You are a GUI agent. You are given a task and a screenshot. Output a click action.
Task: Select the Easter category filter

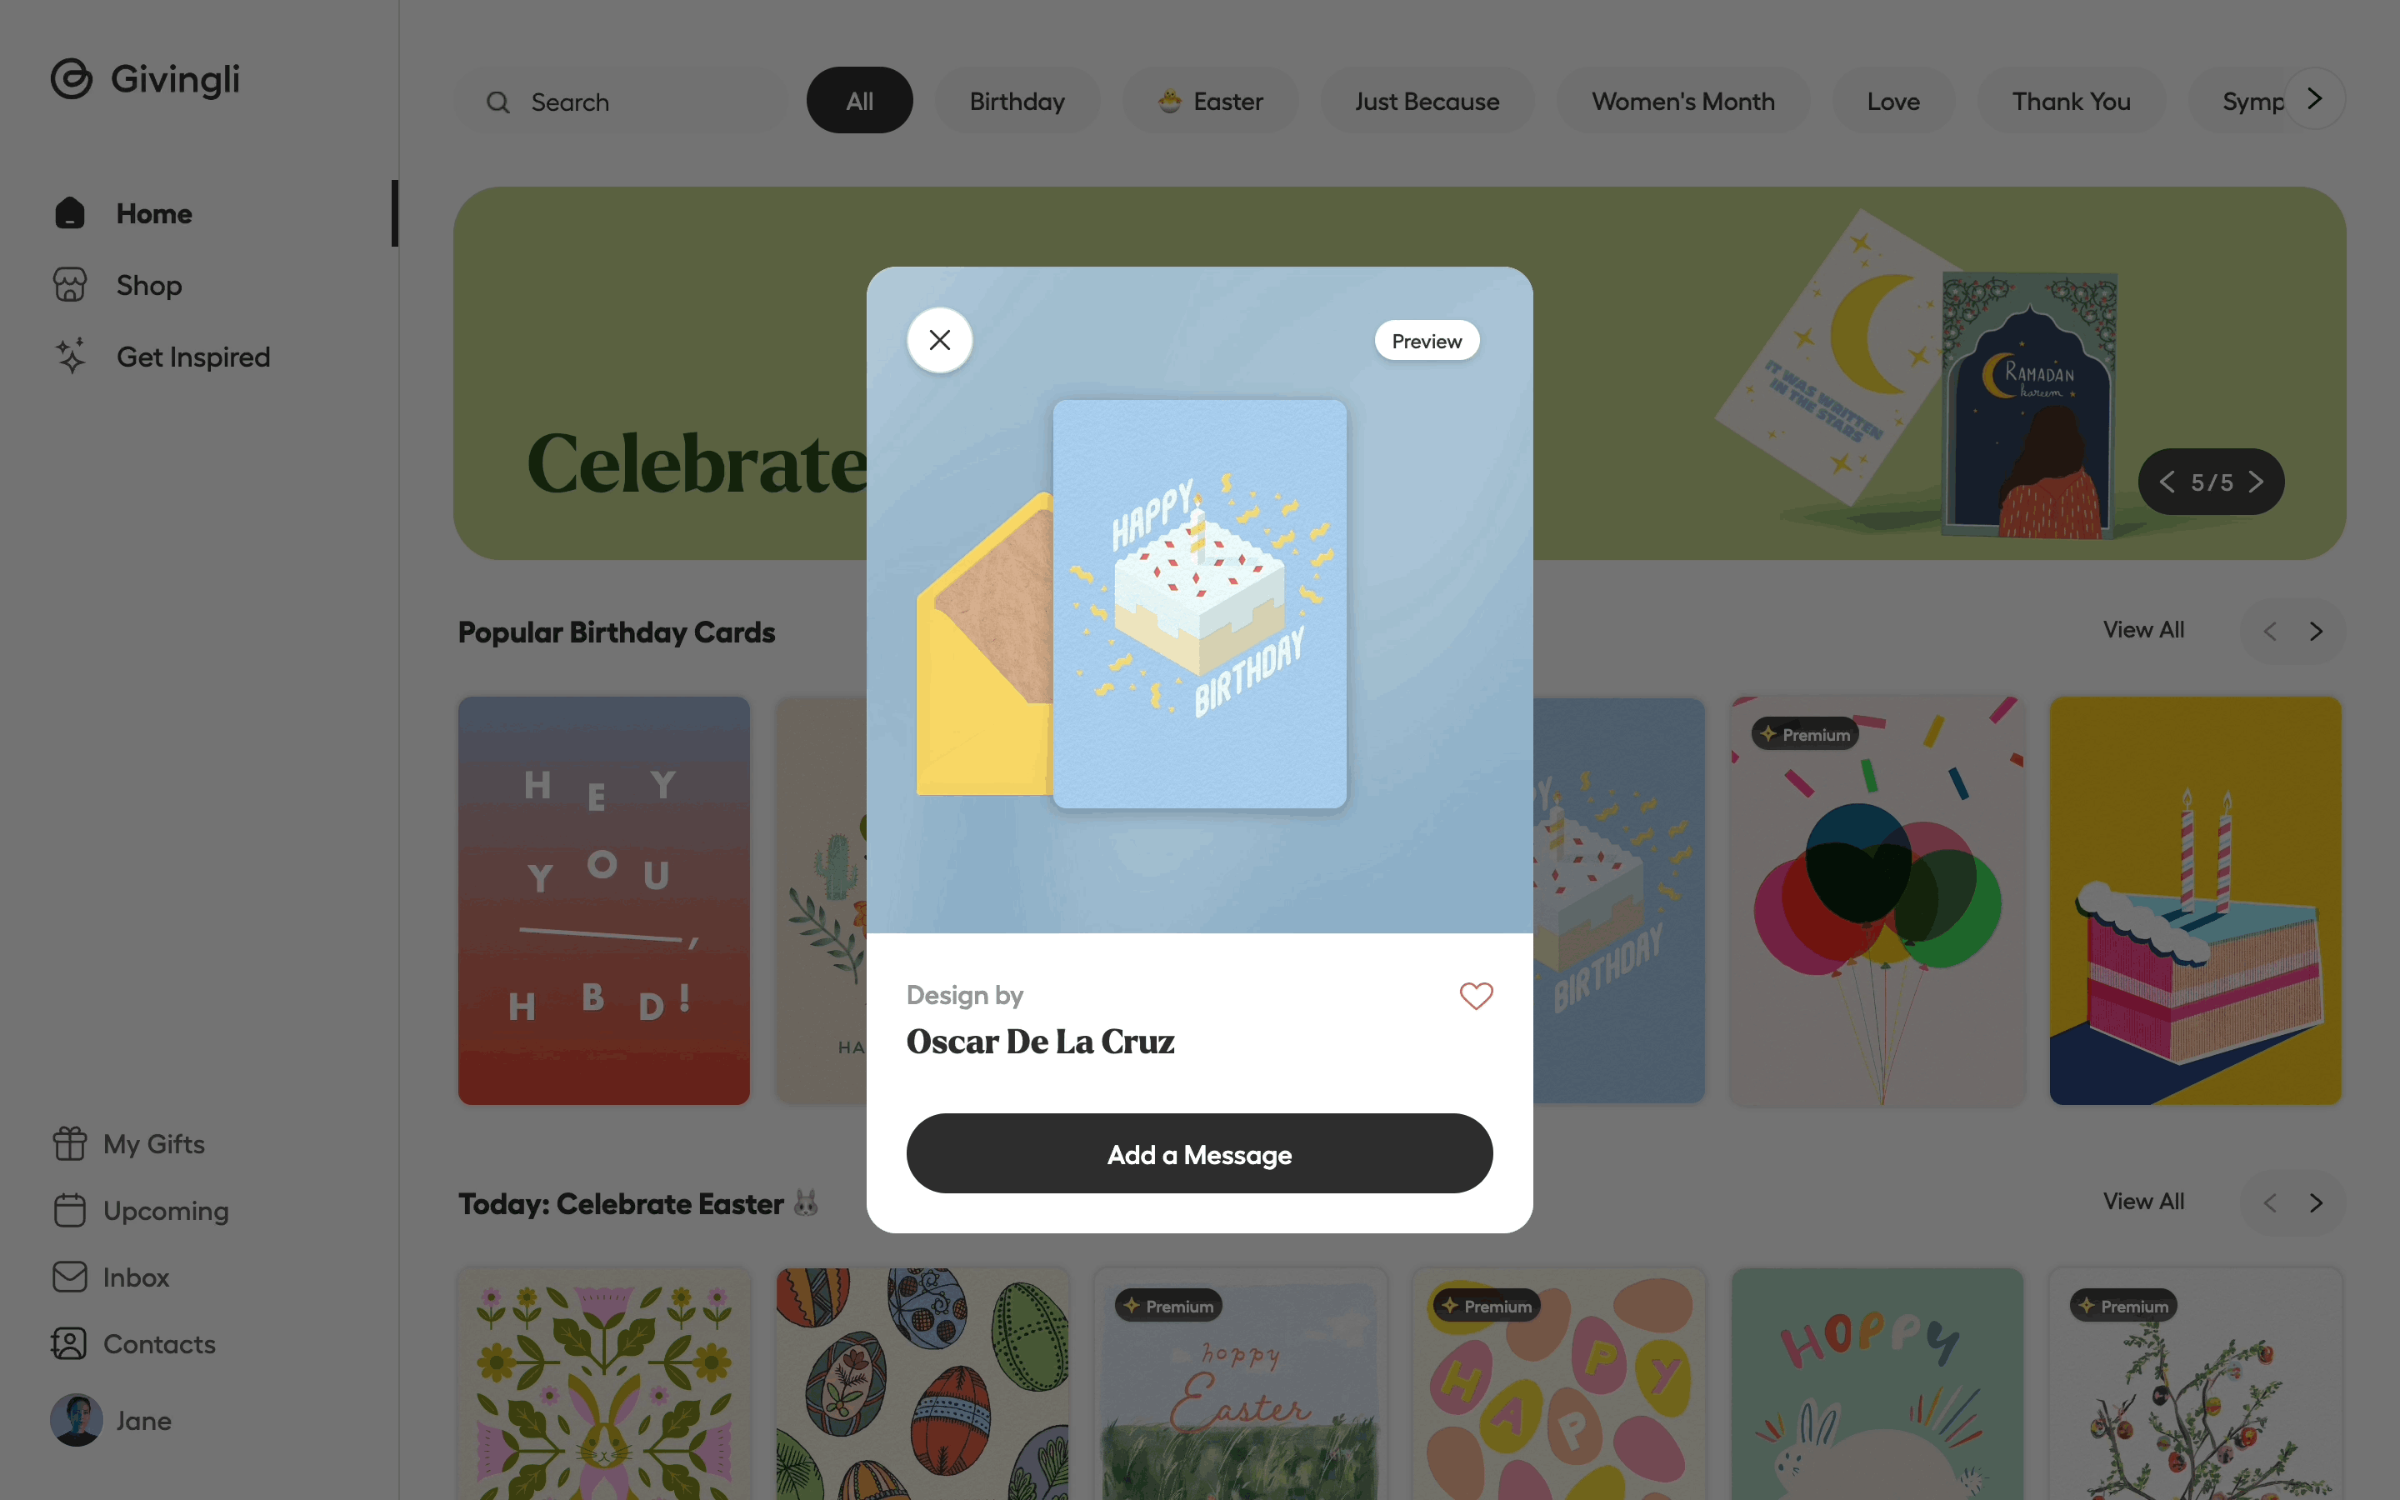pos(1210,101)
